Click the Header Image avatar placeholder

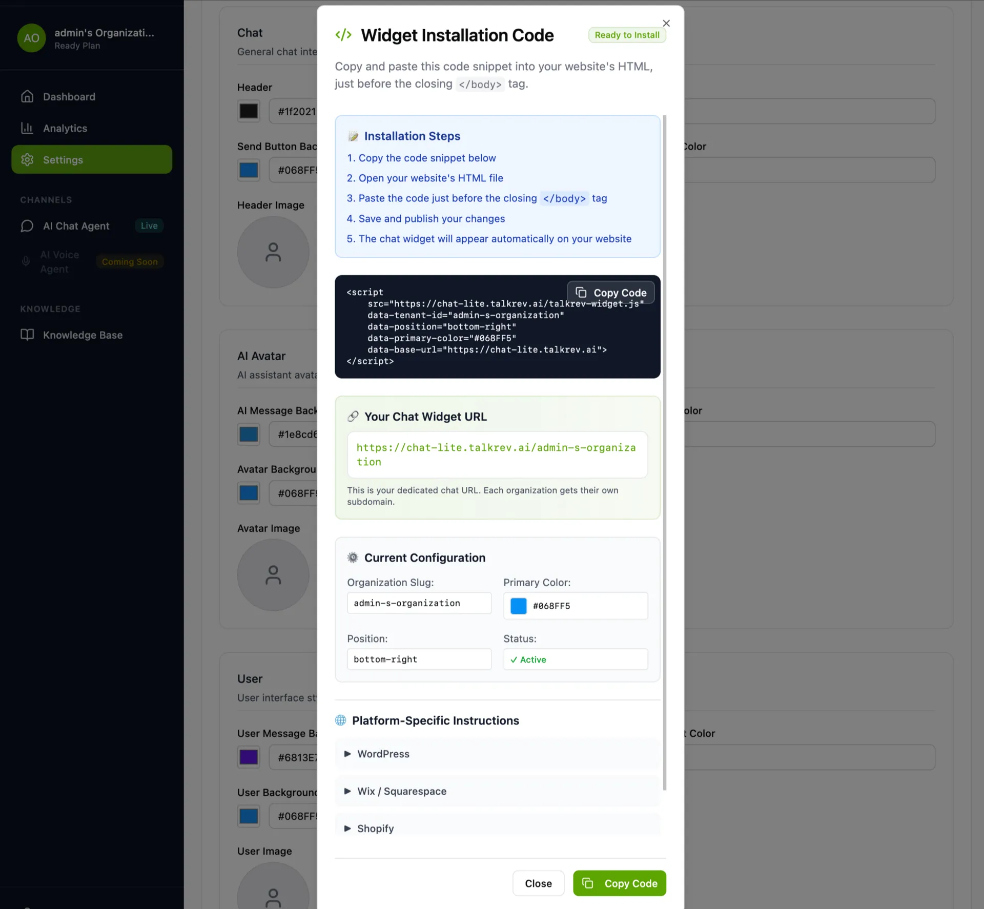pos(273,252)
